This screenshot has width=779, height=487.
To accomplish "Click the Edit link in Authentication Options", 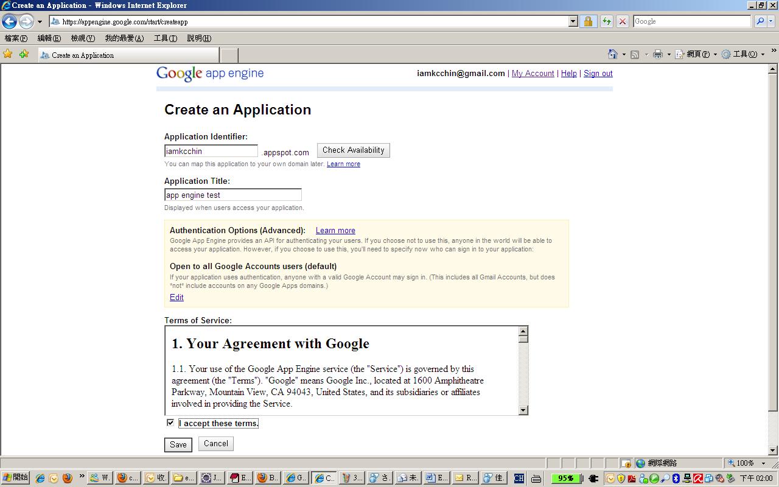I will 176,298.
